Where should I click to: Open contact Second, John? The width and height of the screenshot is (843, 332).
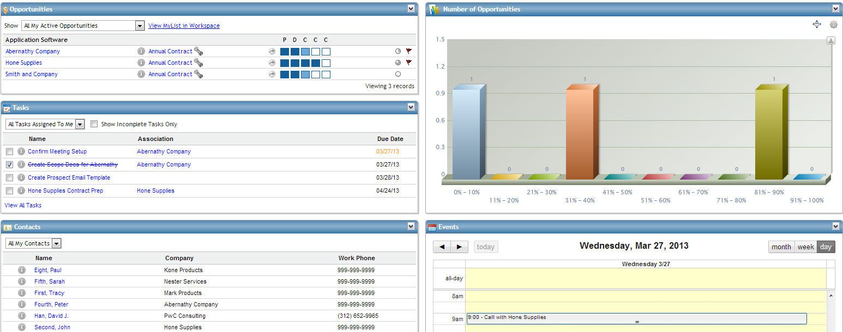52,327
